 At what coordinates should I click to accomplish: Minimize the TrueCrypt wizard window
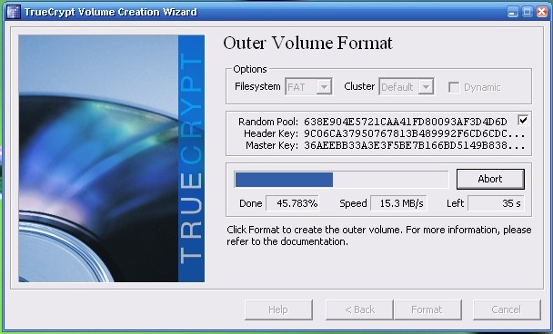tap(512, 12)
